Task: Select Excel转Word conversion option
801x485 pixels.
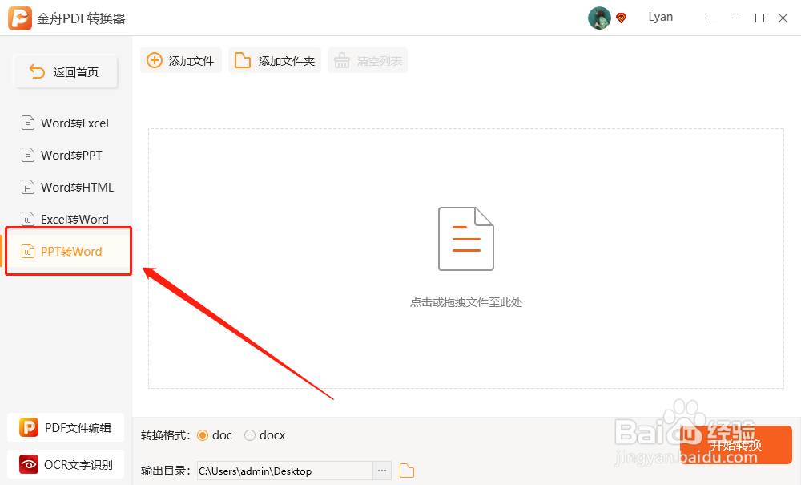Action: [66, 219]
